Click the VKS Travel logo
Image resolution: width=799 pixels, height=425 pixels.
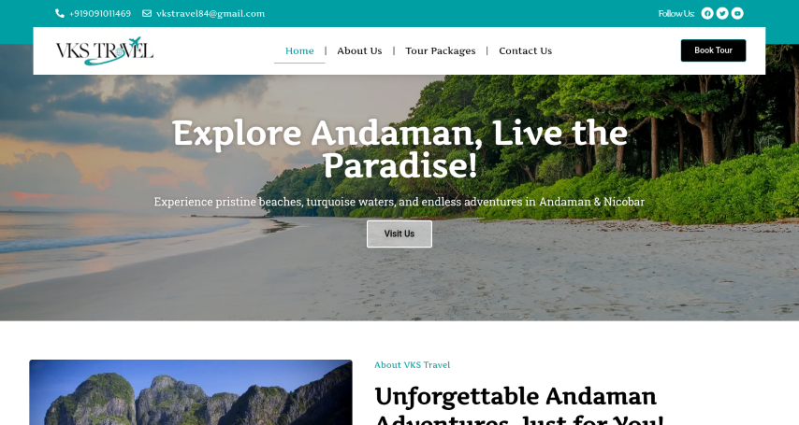105,50
